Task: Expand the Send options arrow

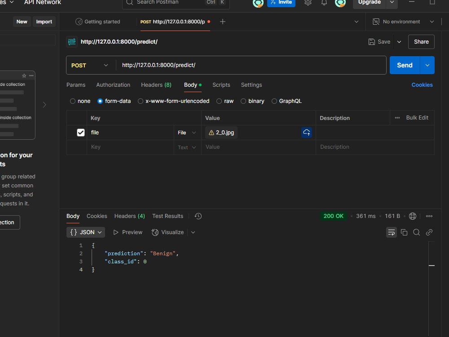Action: pyautogui.click(x=427, y=65)
